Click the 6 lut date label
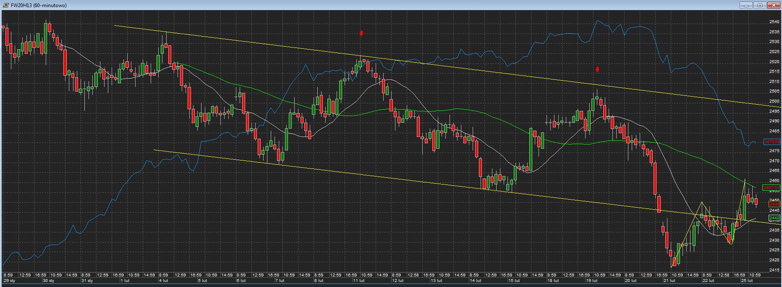The image size is (782, 287). click(241, 280)
